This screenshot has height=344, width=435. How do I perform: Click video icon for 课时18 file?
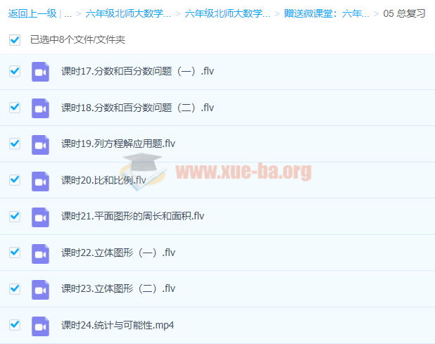pos(40,108)
